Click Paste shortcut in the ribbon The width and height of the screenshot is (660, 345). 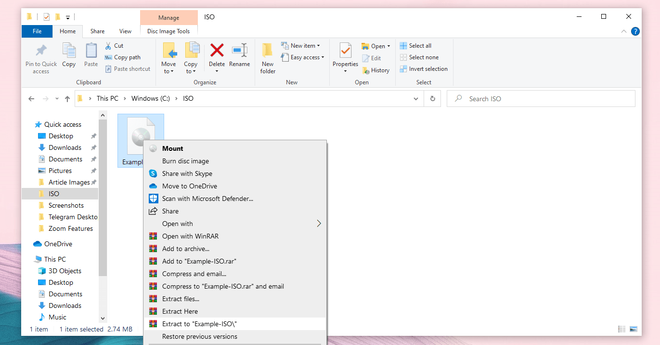point(127,69)
